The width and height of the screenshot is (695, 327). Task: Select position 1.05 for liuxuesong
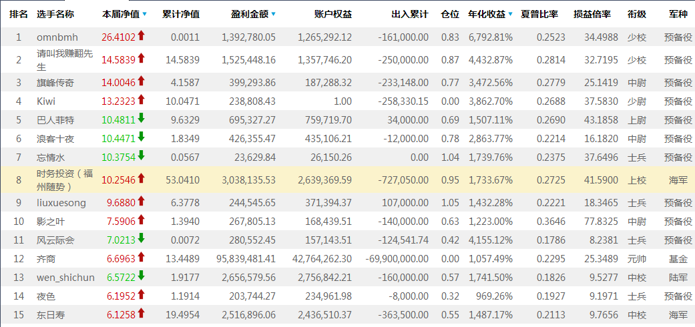(451, 203)
